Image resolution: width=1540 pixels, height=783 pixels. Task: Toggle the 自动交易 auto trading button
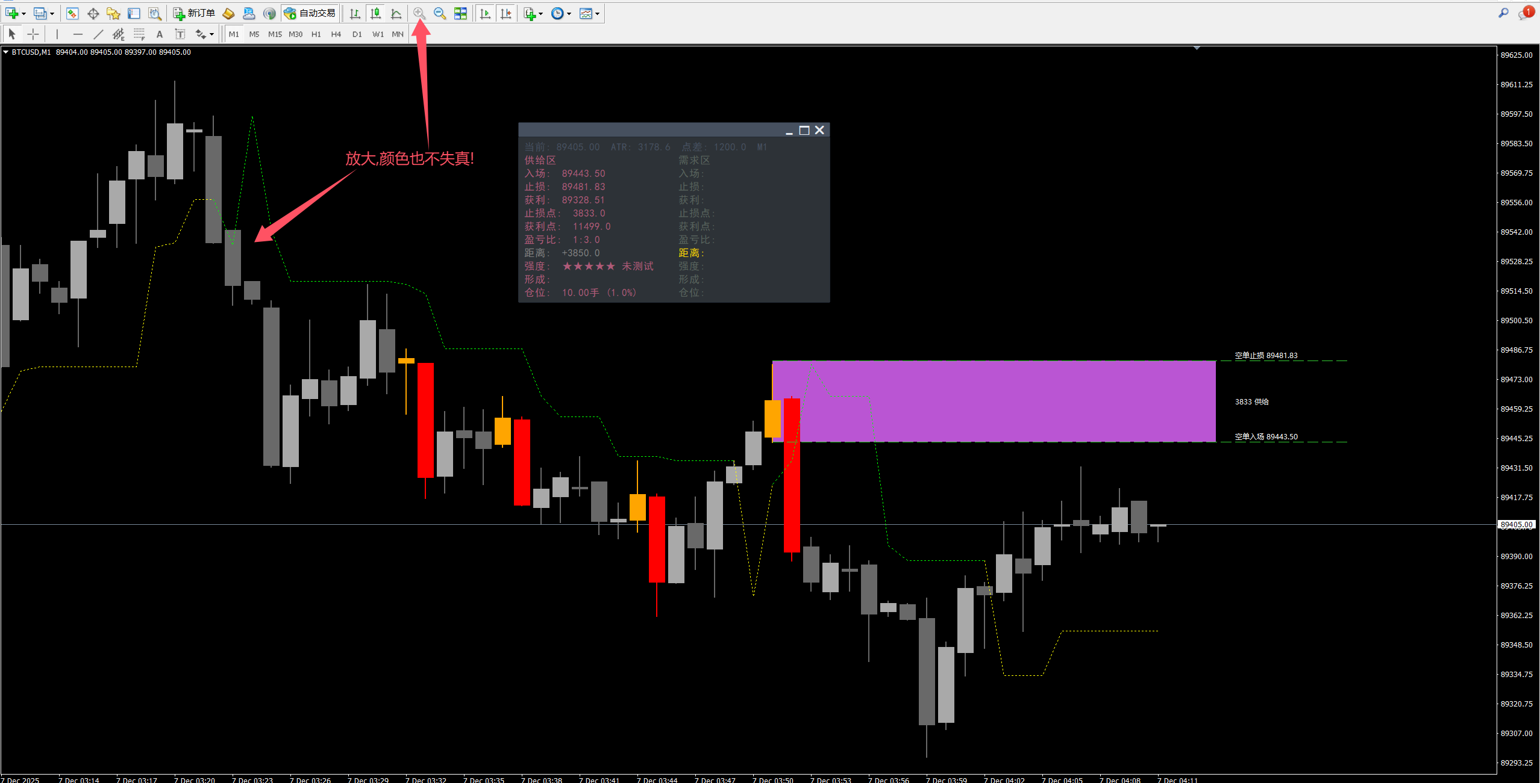310,13
